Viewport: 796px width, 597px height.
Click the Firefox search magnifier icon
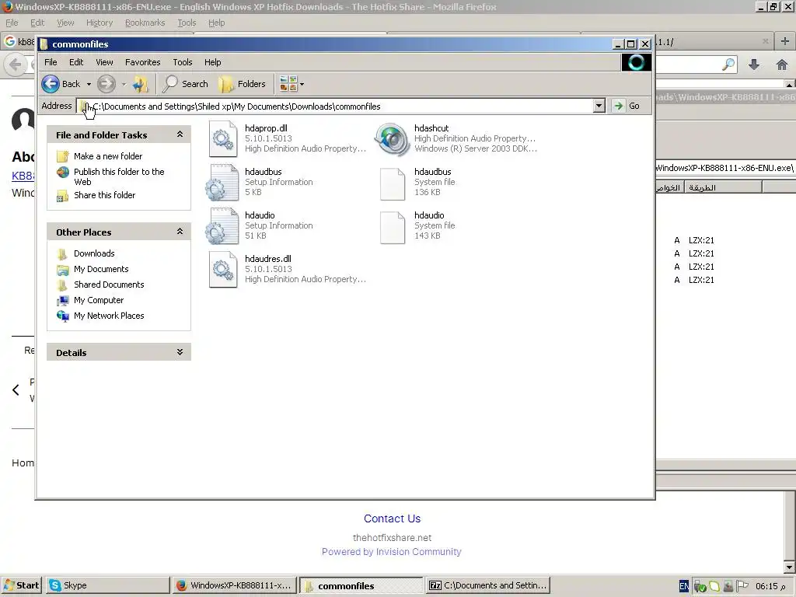[728, 65]
